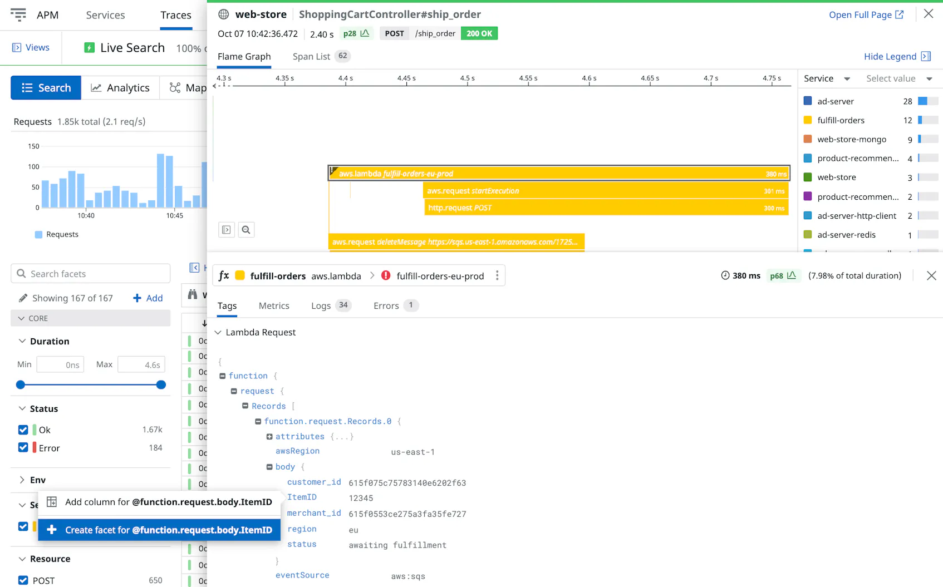
Task: Click Add next to Showing 167 of 167
Action: [x=147, y=298]
